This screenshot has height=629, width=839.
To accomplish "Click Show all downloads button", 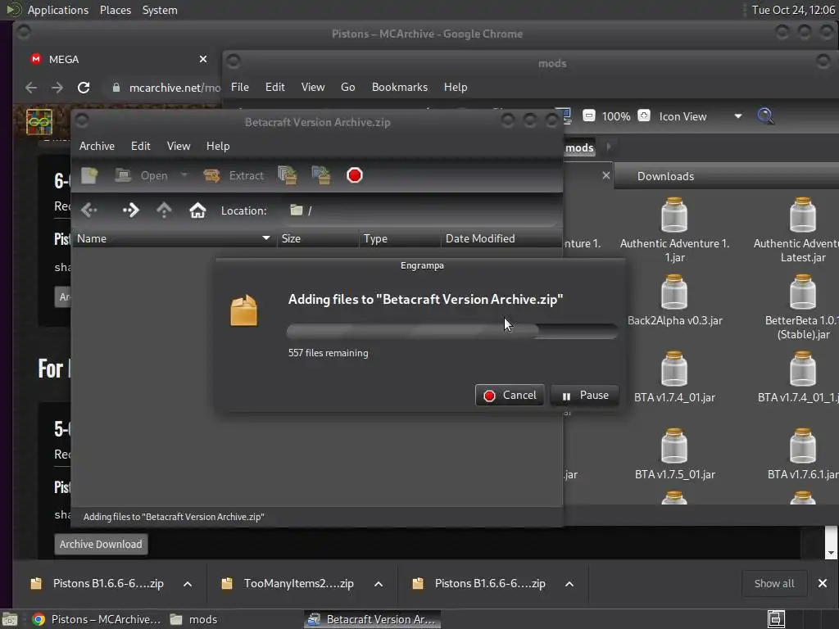I will (773, 583).
